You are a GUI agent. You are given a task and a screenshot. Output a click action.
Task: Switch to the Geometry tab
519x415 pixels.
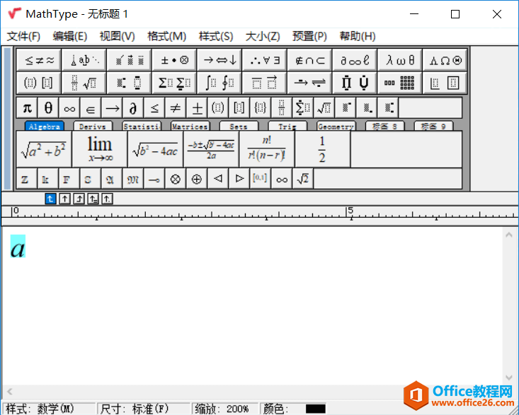[x=336, y=127]
